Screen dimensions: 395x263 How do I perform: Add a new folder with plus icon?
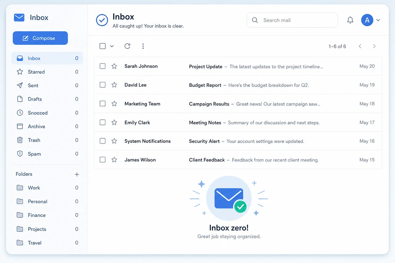pos(77,174)
